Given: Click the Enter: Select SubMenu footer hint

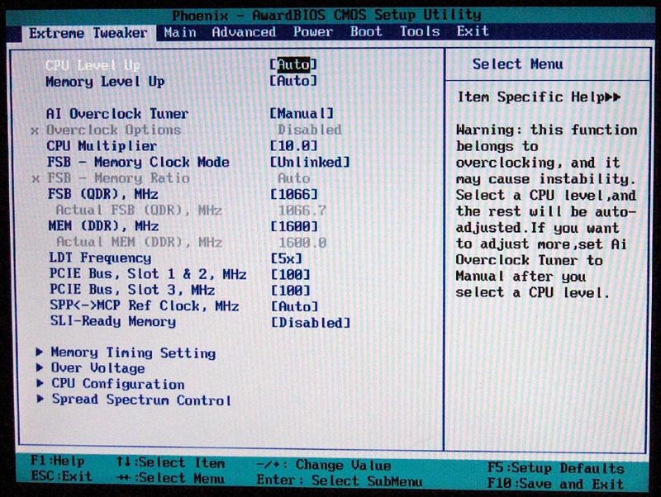Looking at the screenshot, I should [340, 480].
